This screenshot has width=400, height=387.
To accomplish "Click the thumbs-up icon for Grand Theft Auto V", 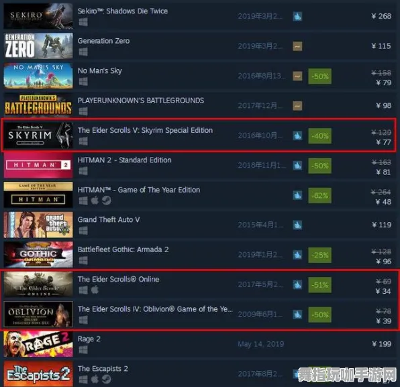I will [297, 225].
